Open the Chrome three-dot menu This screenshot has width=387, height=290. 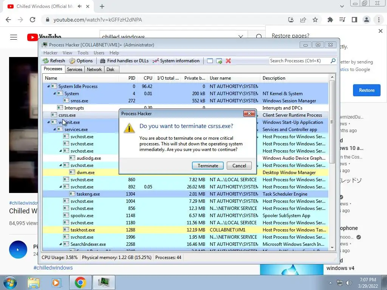379,20
